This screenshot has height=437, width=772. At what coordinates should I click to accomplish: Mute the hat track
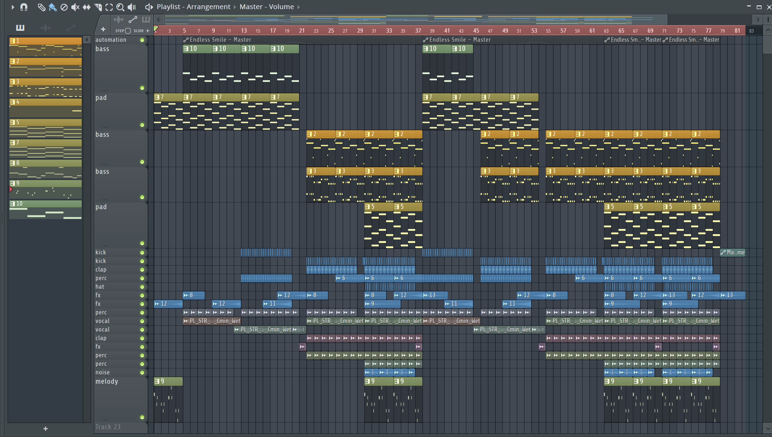[142, 287]
